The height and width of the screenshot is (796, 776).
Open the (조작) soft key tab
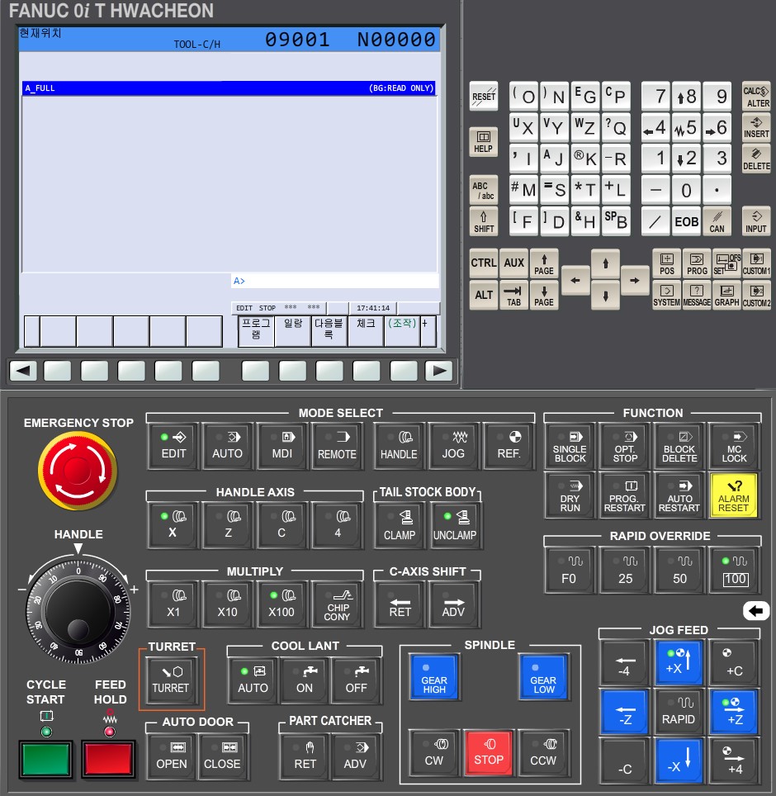402,331
